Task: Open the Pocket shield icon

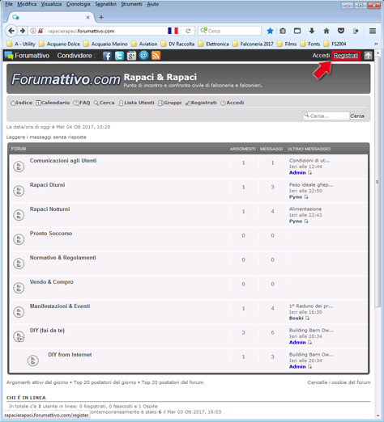Action: coord(341,31)
